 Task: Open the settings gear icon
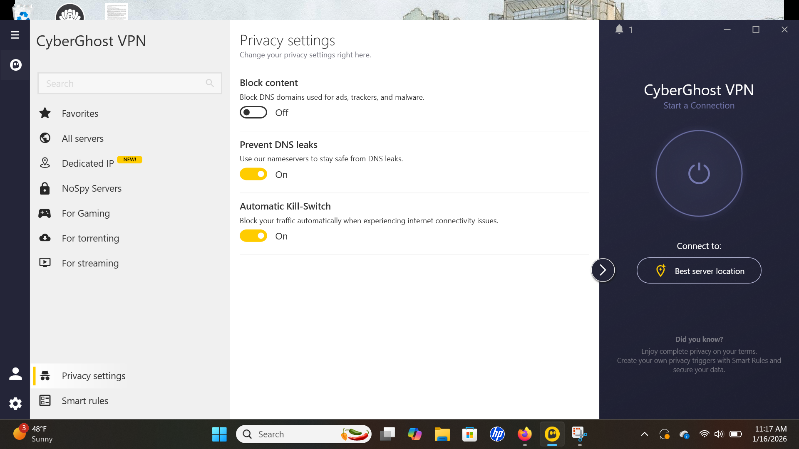(15, 403)
